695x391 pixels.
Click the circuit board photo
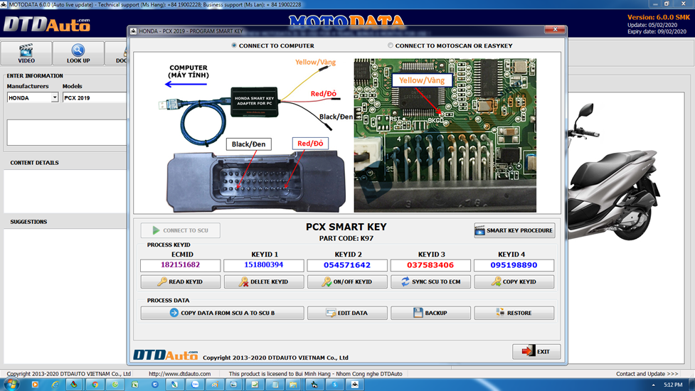[445, 135]
